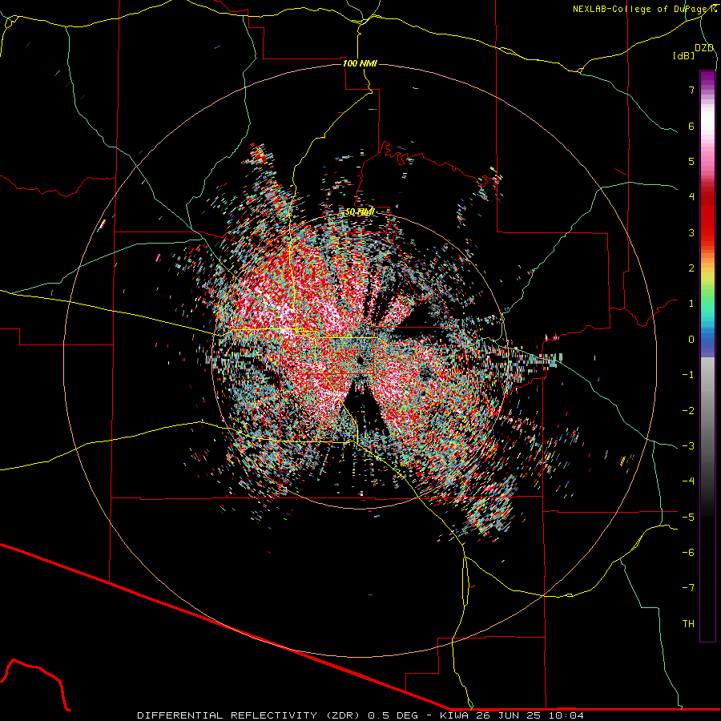The image size is (721, 721).
Task: Click the 50 NMI range ring label
Action: tap(360, 212)
